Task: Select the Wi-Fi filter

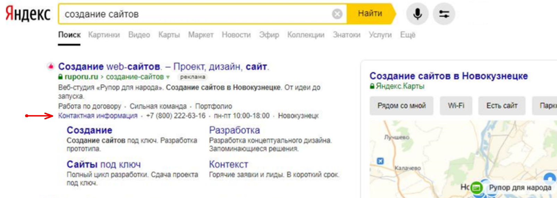Action: pos(456,105)
